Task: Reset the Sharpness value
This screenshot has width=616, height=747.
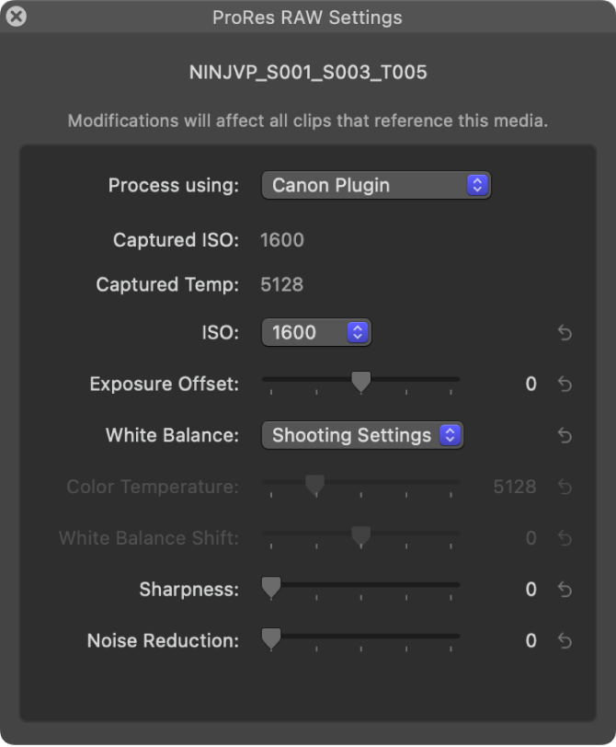Action: click(565, 590)
